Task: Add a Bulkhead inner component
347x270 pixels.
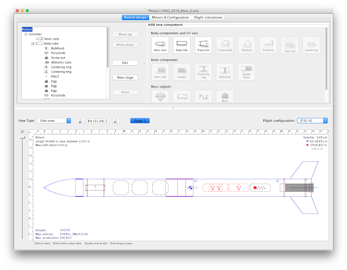Action: (x=225, y=72)
